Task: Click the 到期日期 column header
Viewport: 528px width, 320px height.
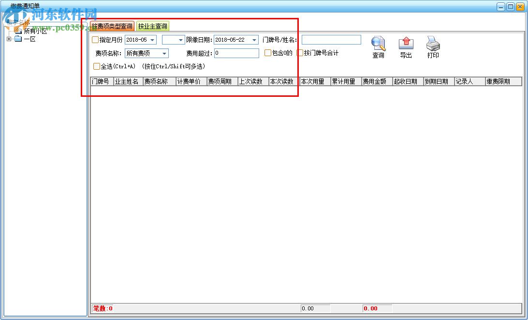Action: (x=439, y=81)
